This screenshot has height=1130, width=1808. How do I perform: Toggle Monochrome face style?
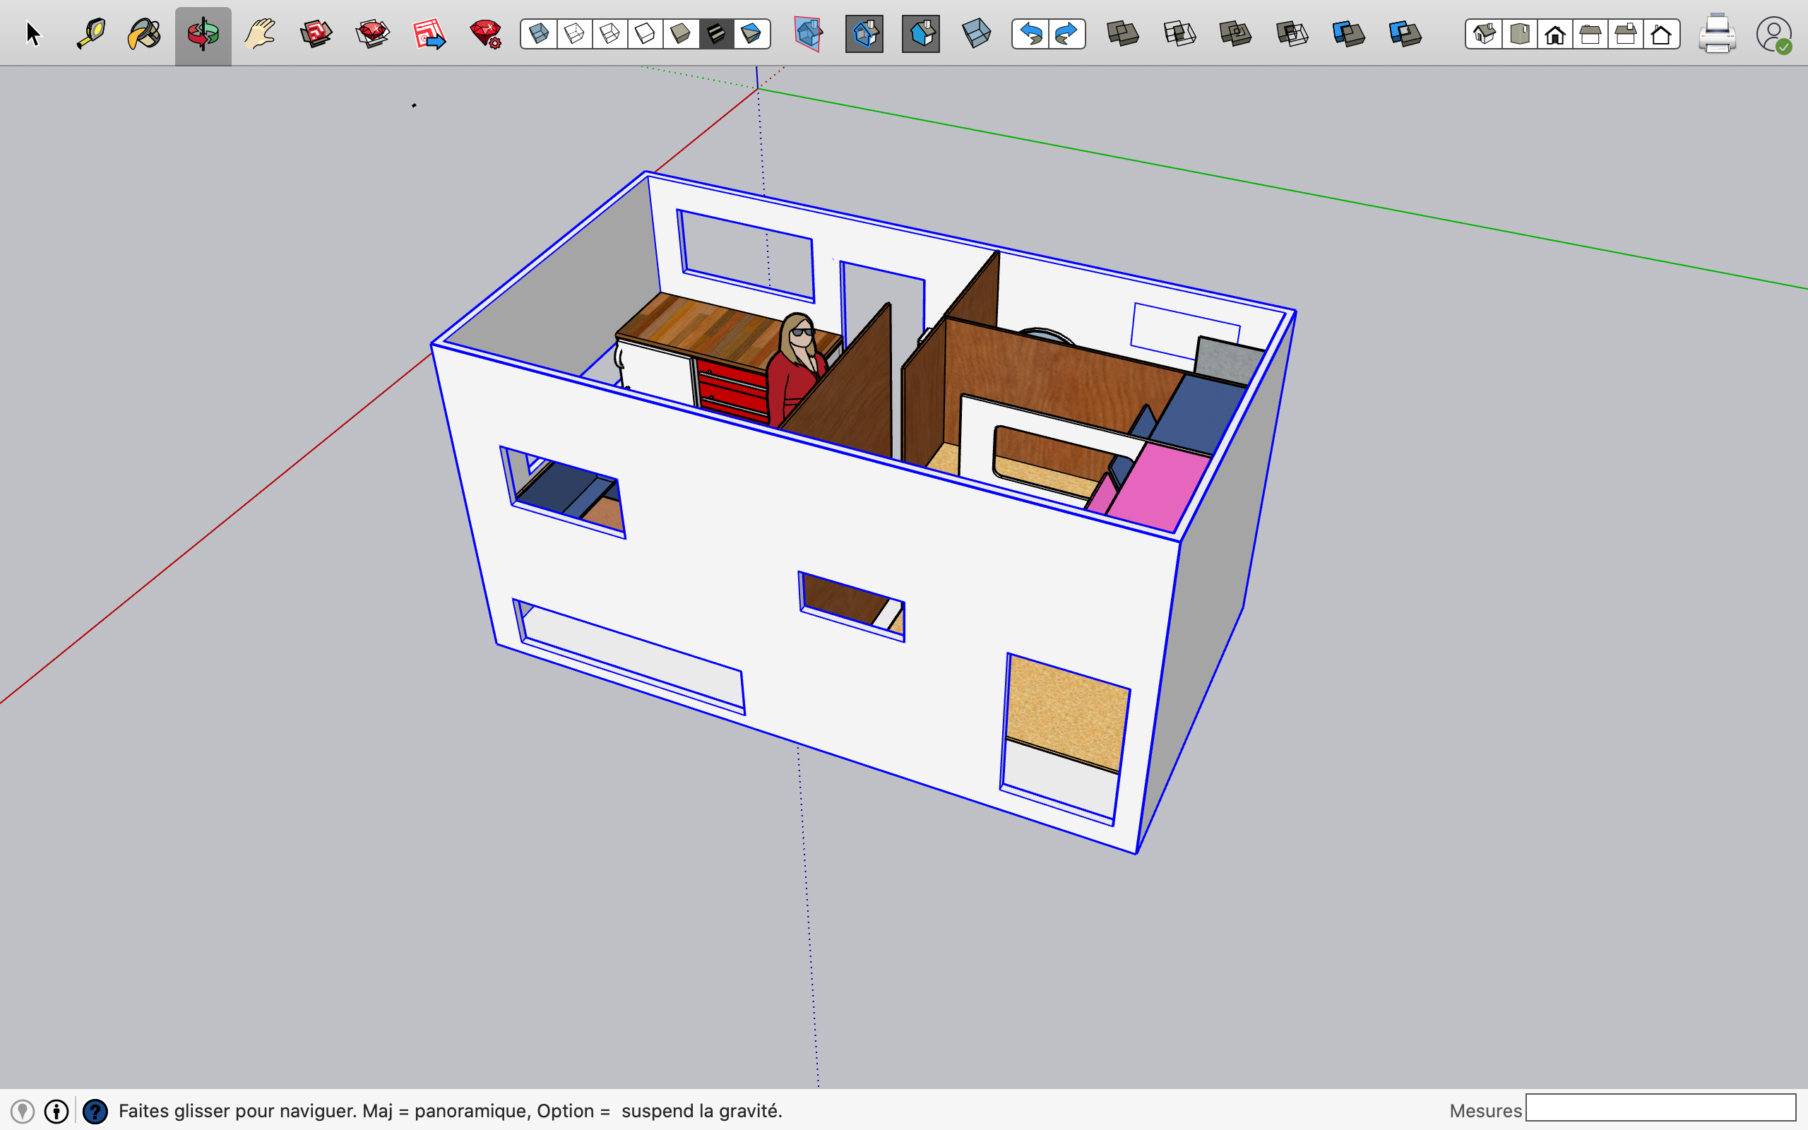pyautogui.click(x=751, y=35)
